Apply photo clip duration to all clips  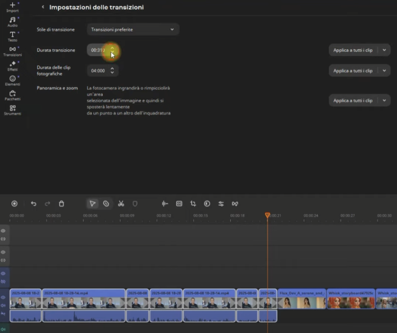[x=353, y=71]
